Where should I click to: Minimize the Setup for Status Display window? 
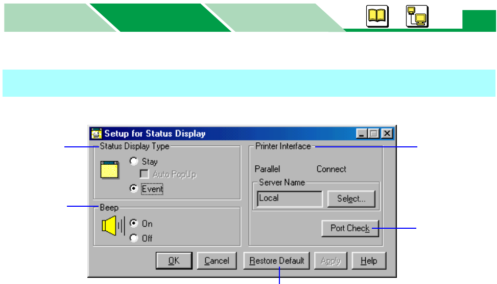tap(362, 134)
